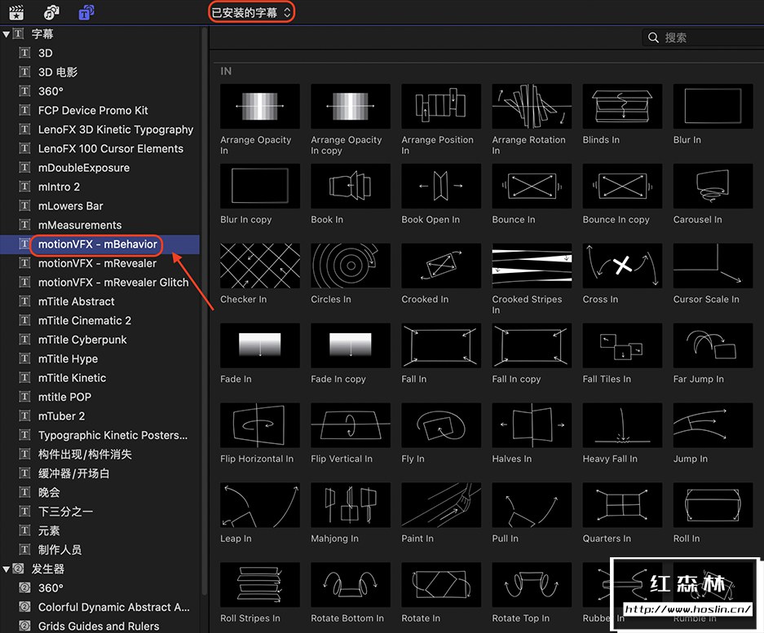Select the Book In thumbnail

pyautogui.click(x=351, y=186)
